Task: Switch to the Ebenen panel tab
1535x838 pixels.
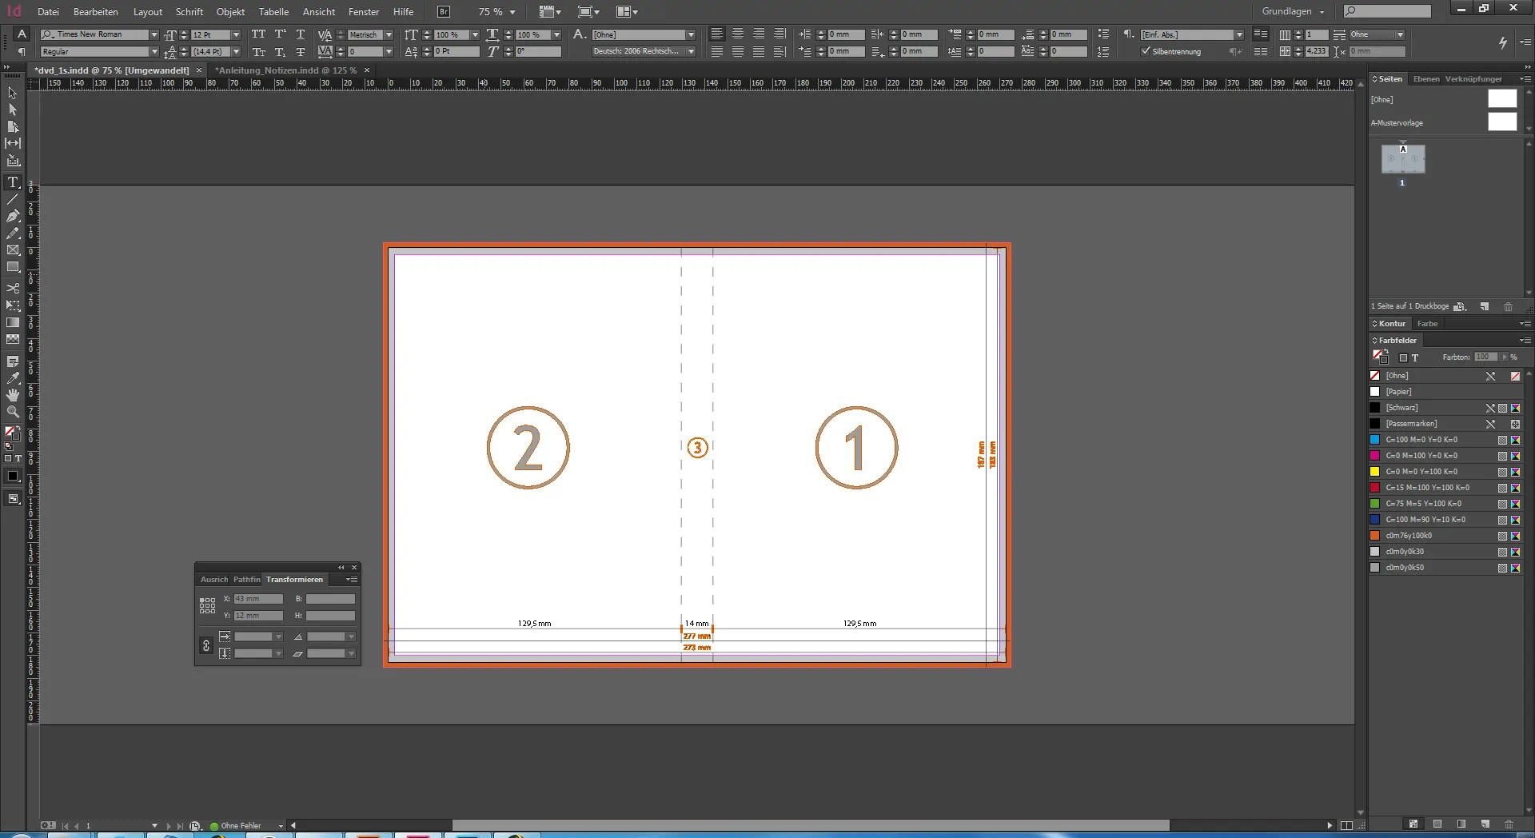Action: (x=1425, y=79)
